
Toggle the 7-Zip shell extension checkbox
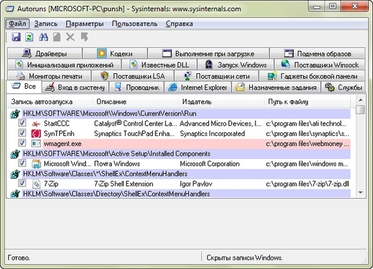[x=22, y=184]
